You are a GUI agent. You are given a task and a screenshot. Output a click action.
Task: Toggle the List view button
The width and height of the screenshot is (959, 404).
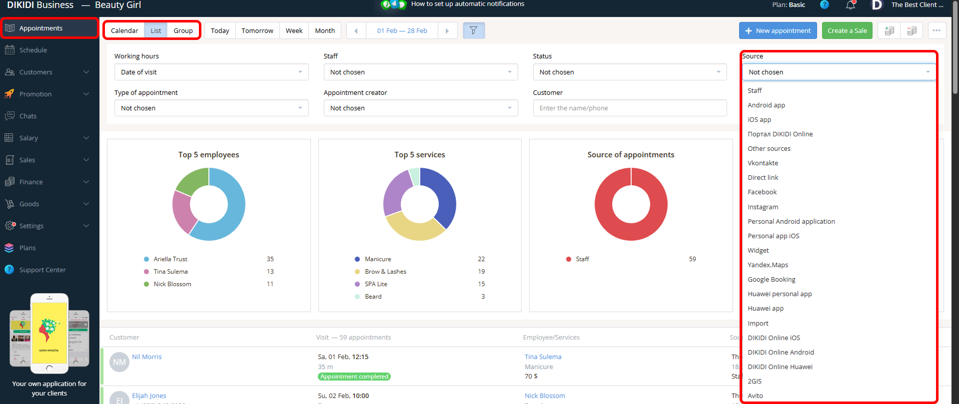(x=156, y=30)
